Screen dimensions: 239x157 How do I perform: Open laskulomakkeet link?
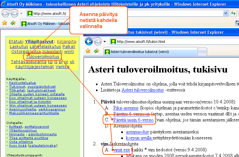(41, 90)
